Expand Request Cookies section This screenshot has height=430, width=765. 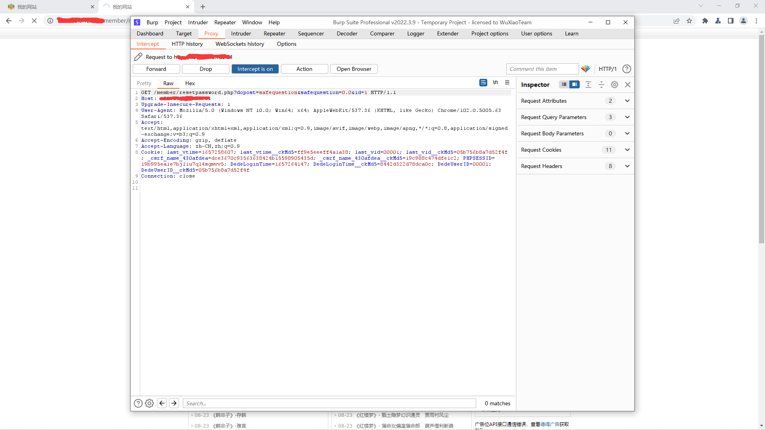pyautogui.click(x=627, y=150)
